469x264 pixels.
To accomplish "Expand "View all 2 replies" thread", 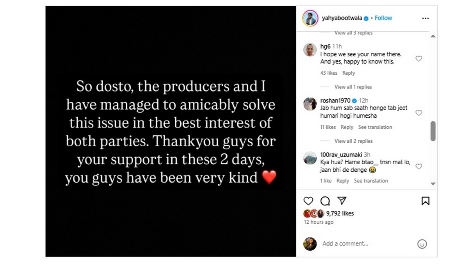I will click(353, 141).
